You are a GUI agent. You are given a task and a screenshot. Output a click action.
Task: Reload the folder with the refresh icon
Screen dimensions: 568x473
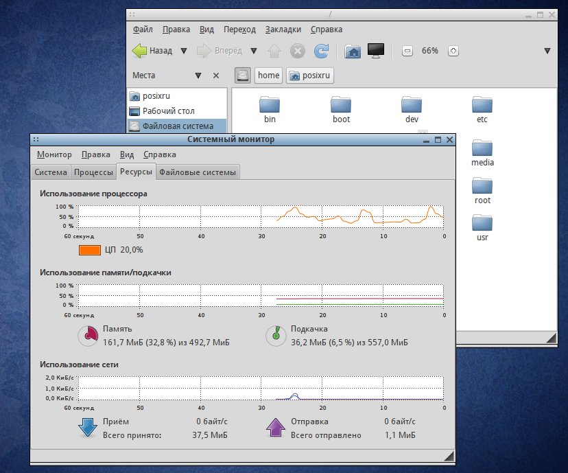[321, 51]
